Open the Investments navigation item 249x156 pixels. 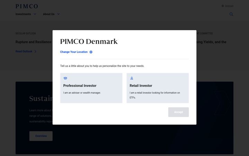pos(23,14)
